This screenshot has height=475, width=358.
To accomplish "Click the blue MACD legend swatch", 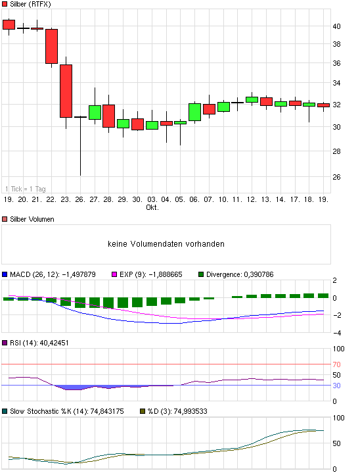I will tap(5, 274).
